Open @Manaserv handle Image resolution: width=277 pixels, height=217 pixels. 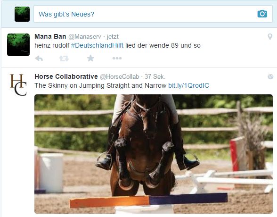pyautogui.click(x=85, y=37)
